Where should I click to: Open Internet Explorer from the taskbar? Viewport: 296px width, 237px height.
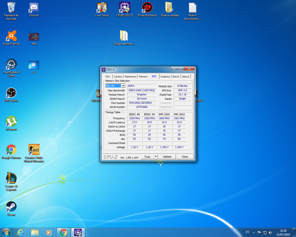(20, 232)
